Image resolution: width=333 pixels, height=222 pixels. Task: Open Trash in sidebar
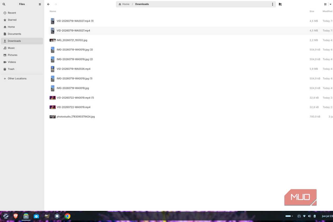[22, 69]
